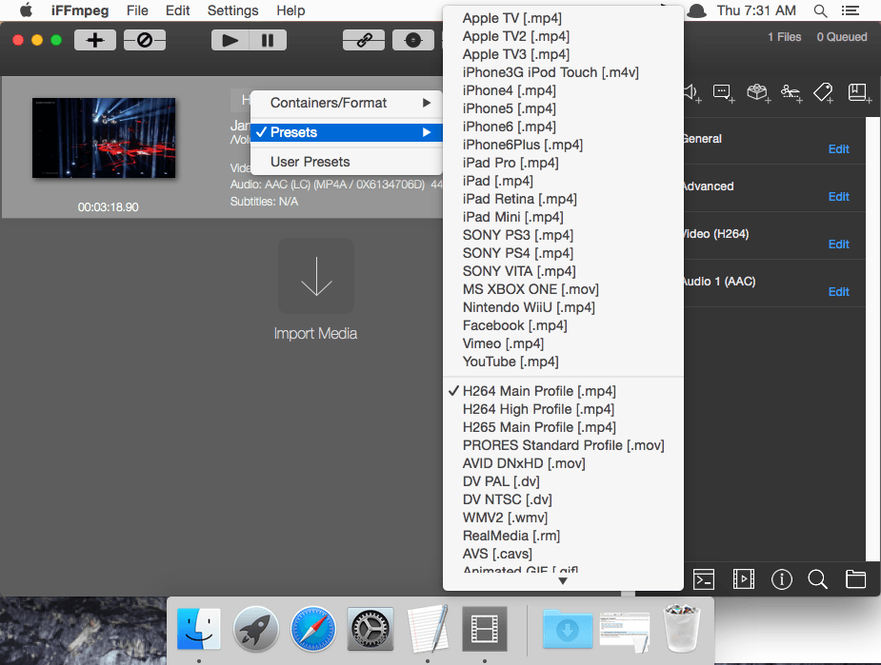Click Edit link for Audio 1 (AAC)
Viewport: 881px width, 665px height.
click(838, 292)
